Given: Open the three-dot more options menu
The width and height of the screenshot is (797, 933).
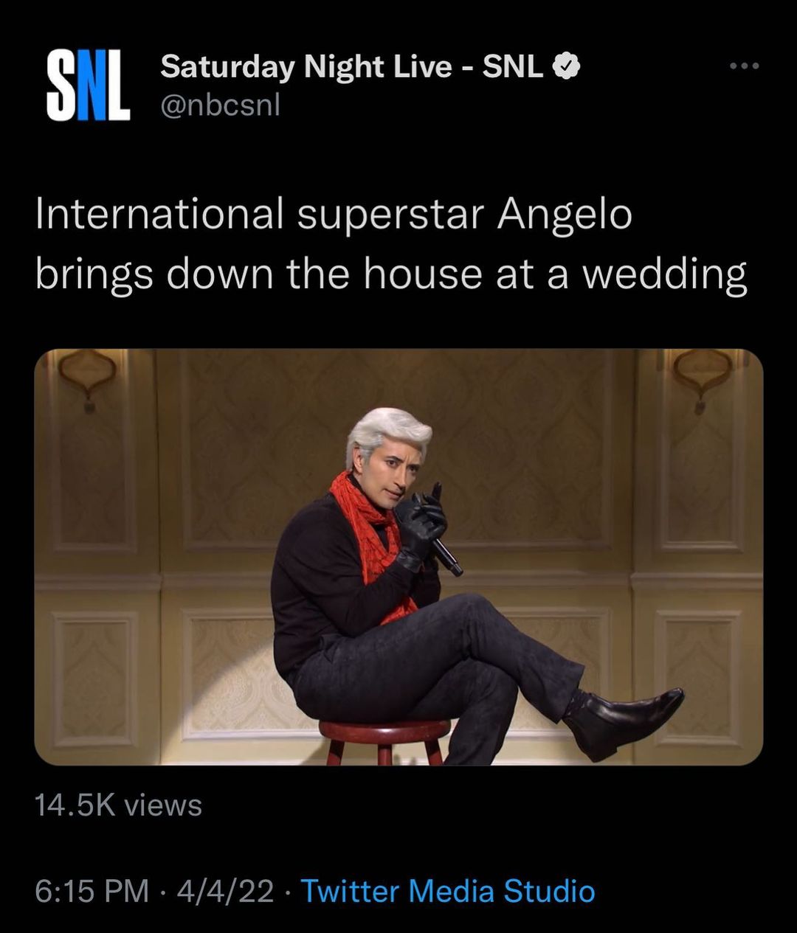Looking at the screenshot, I should [744, 66].
